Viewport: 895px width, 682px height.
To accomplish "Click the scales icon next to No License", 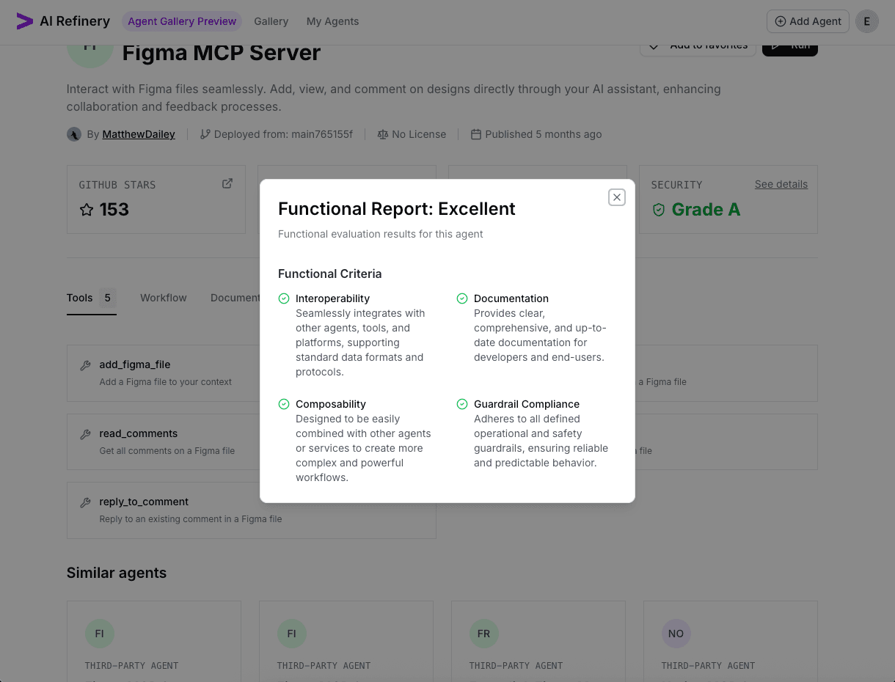I will click(x=382, y=134).
